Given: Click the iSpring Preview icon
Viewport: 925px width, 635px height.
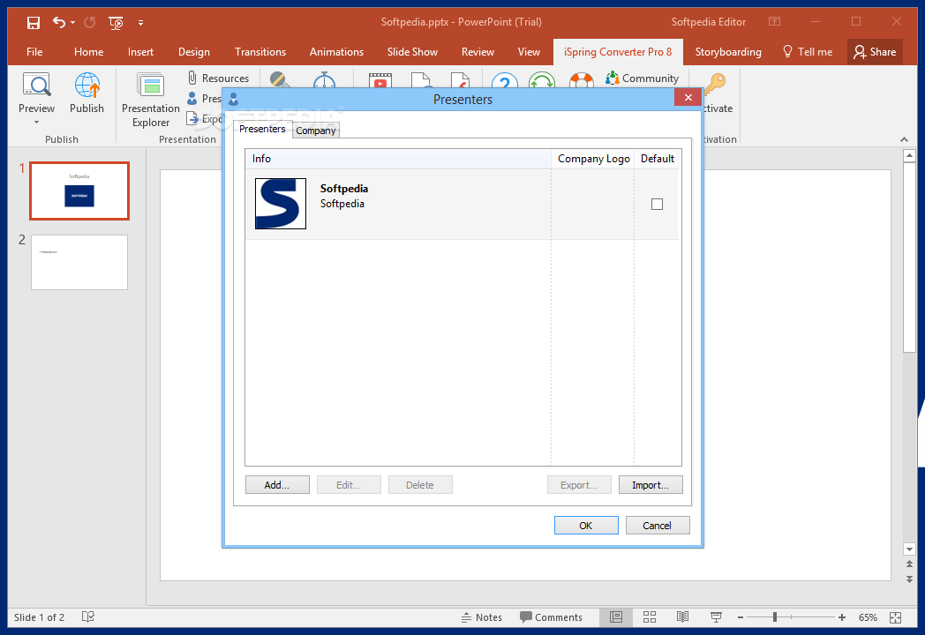Looking at the screenshot, I should pyautogui.click(x=36, y=86).
